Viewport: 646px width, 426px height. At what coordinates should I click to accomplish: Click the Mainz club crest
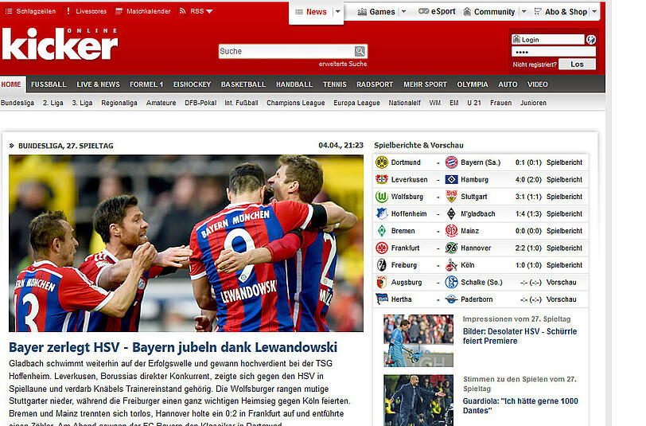point(452,231)
